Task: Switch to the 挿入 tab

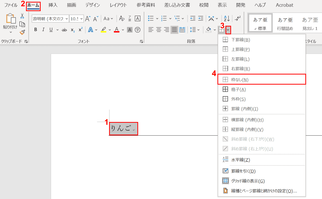Action: 53,5
